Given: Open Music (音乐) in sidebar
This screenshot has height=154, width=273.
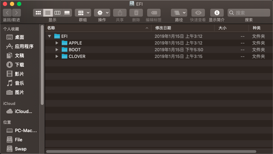Looking at the screenshot, I should 19,83.
